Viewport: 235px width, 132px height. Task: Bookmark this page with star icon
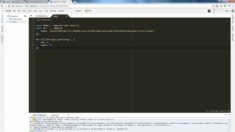213,6
